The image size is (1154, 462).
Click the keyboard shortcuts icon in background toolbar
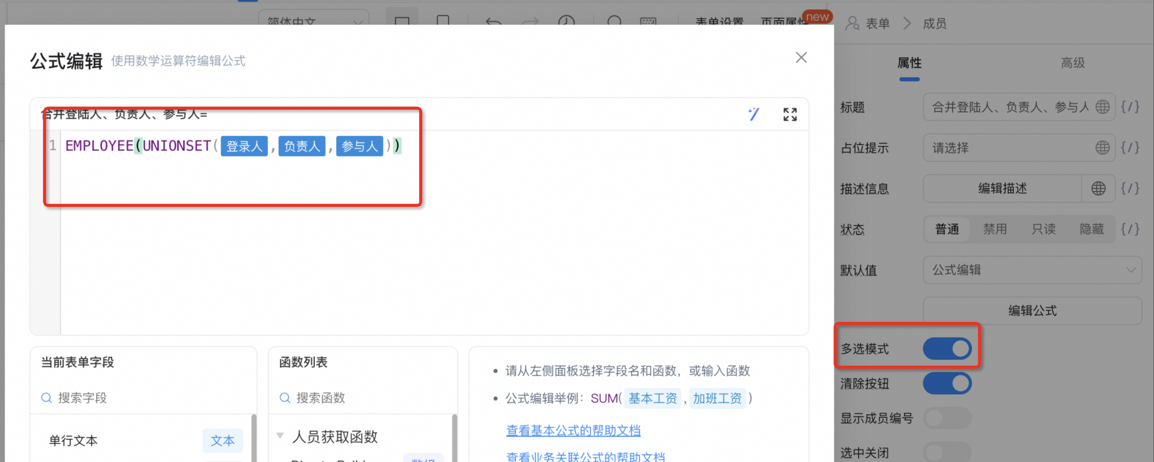coord(648,22)
